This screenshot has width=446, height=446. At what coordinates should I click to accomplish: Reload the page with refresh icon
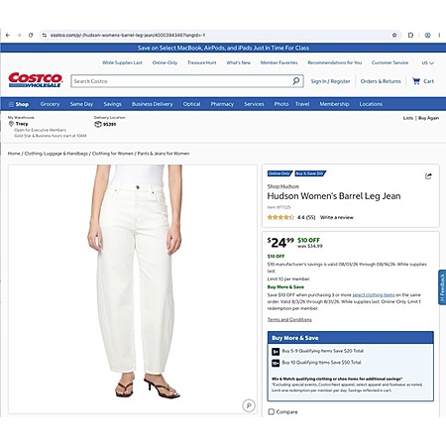(31, 35)
